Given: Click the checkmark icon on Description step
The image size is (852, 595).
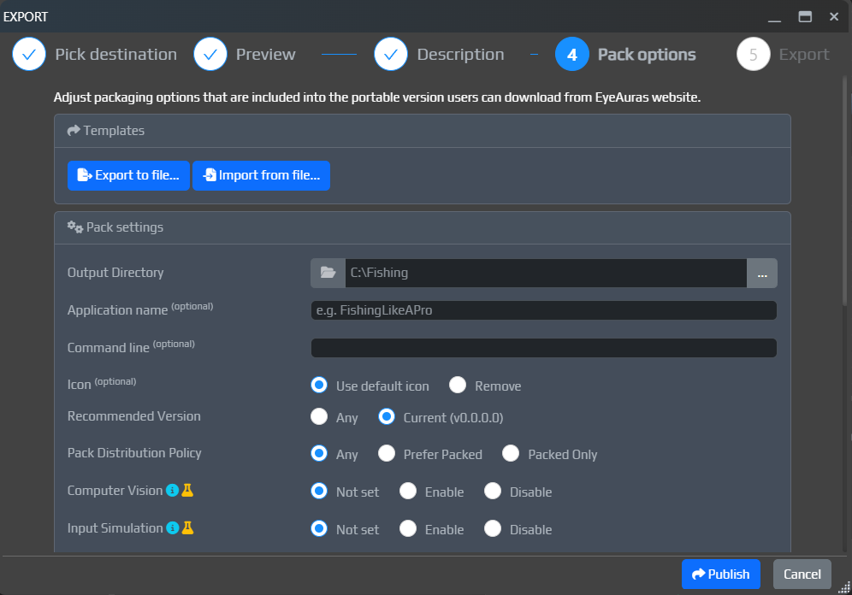Looking at the screenshot, I should click(x=391, y=54).
